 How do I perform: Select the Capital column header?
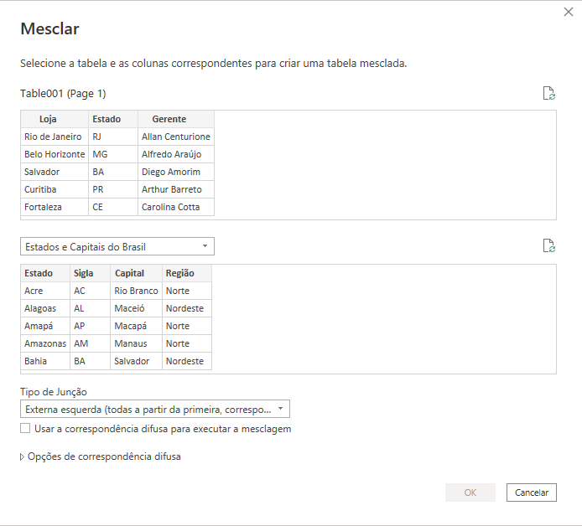136,273
